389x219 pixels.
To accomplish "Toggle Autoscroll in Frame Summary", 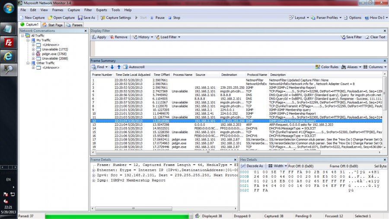I will (134, 67).
